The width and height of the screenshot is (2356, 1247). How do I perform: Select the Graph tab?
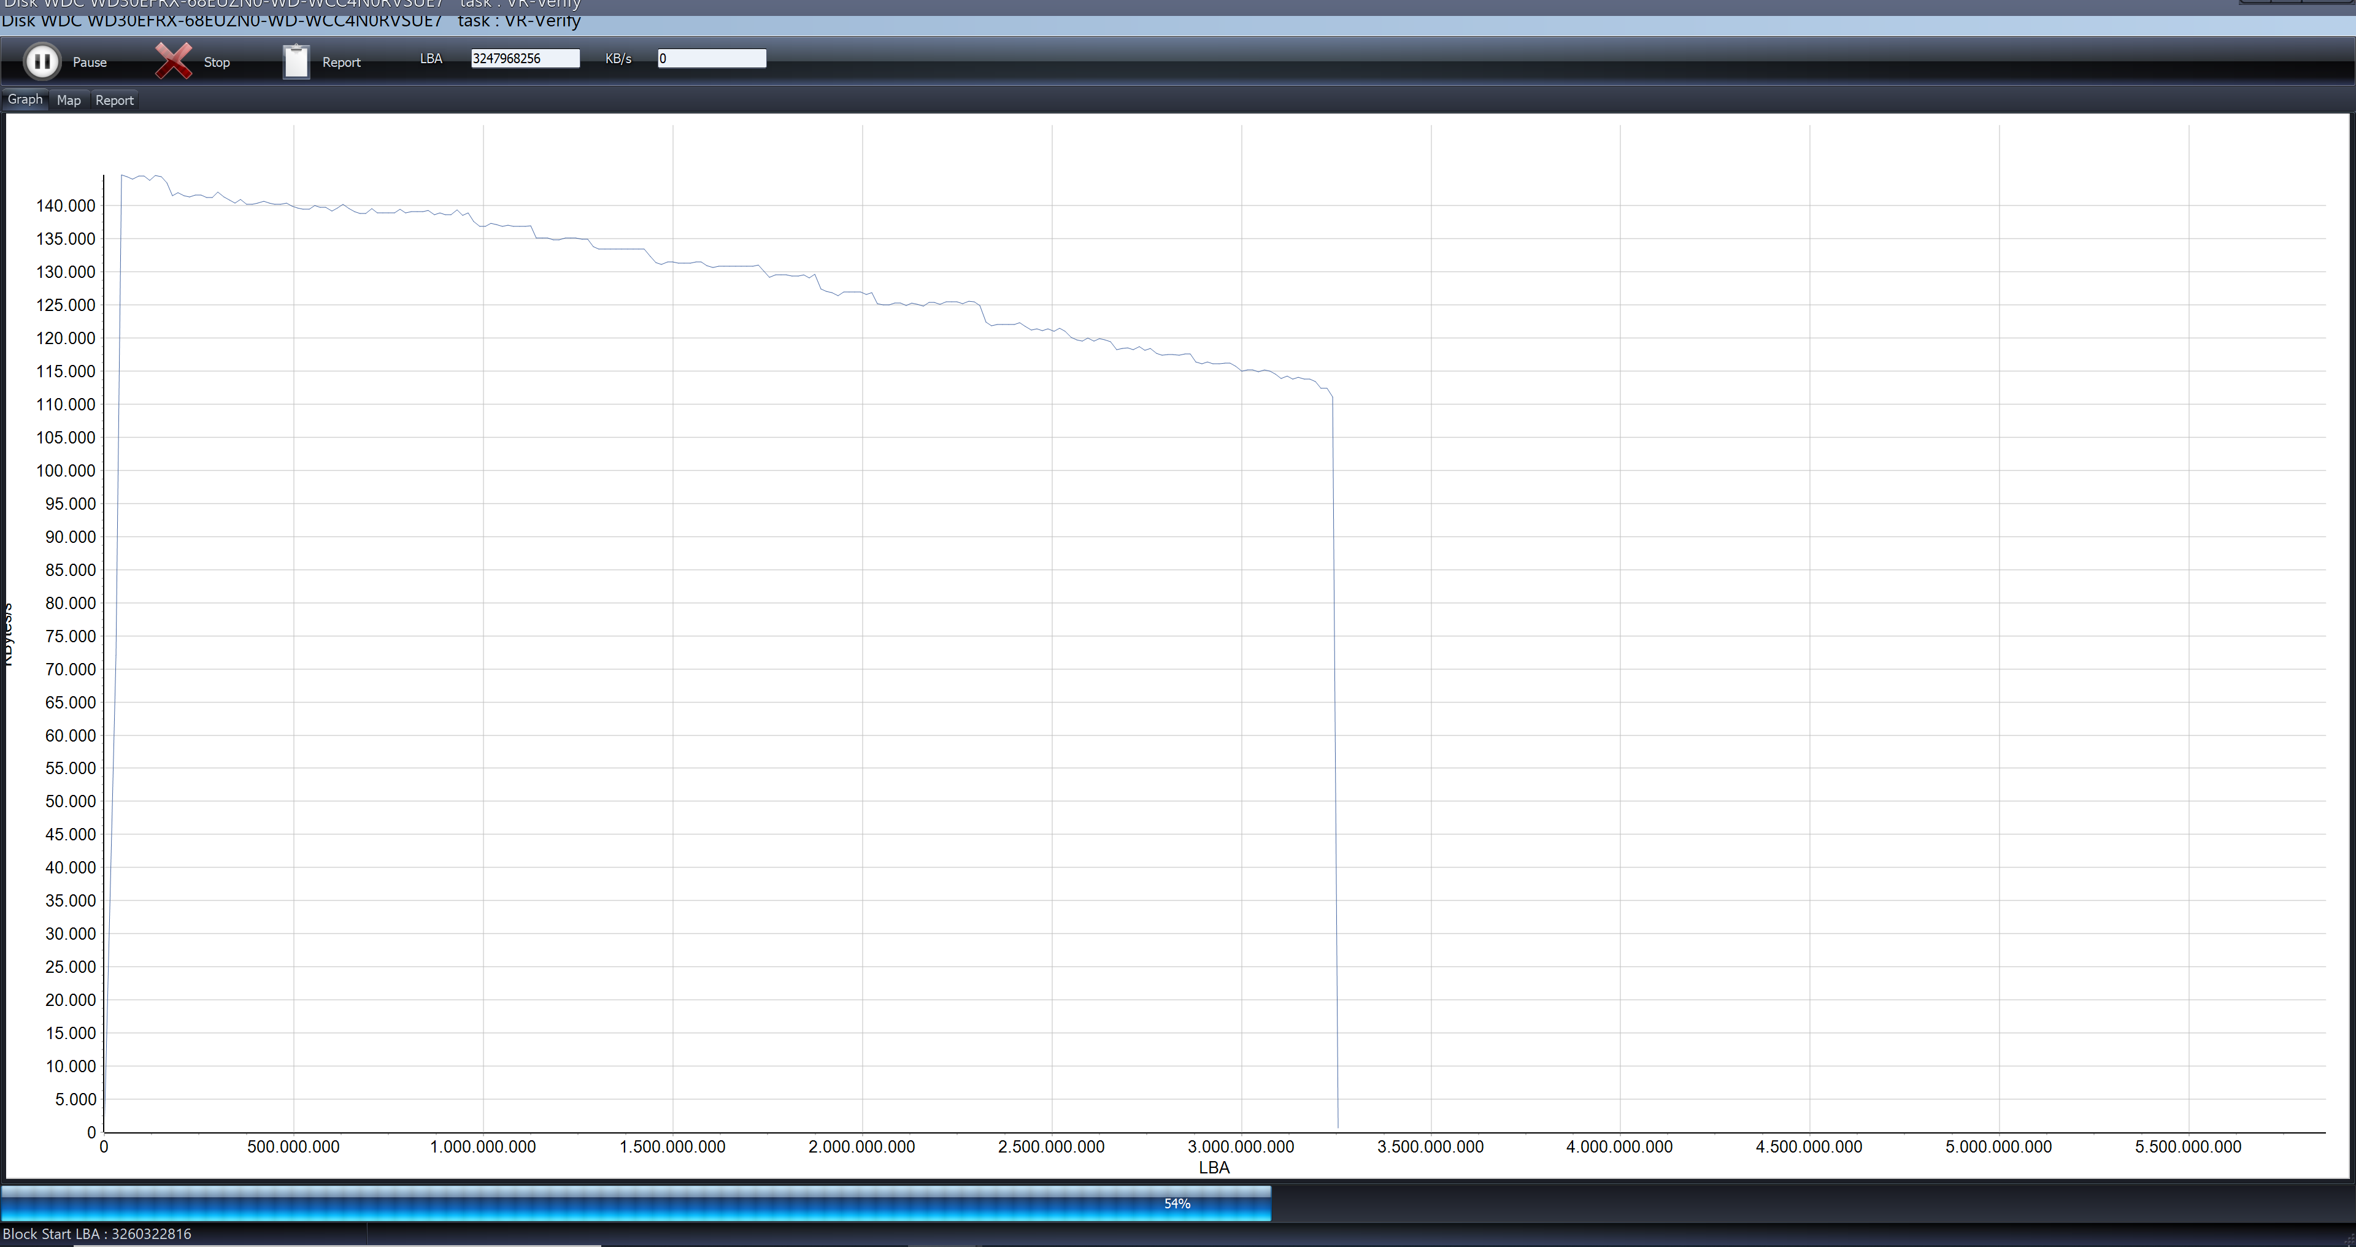coord(25,99)
